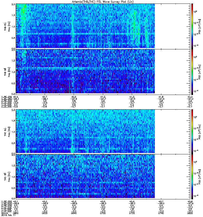Click the 0.5 frequency tick of the THC B∥ panel
The height and width of the screenshot is (217, 203).
(13, 188)
